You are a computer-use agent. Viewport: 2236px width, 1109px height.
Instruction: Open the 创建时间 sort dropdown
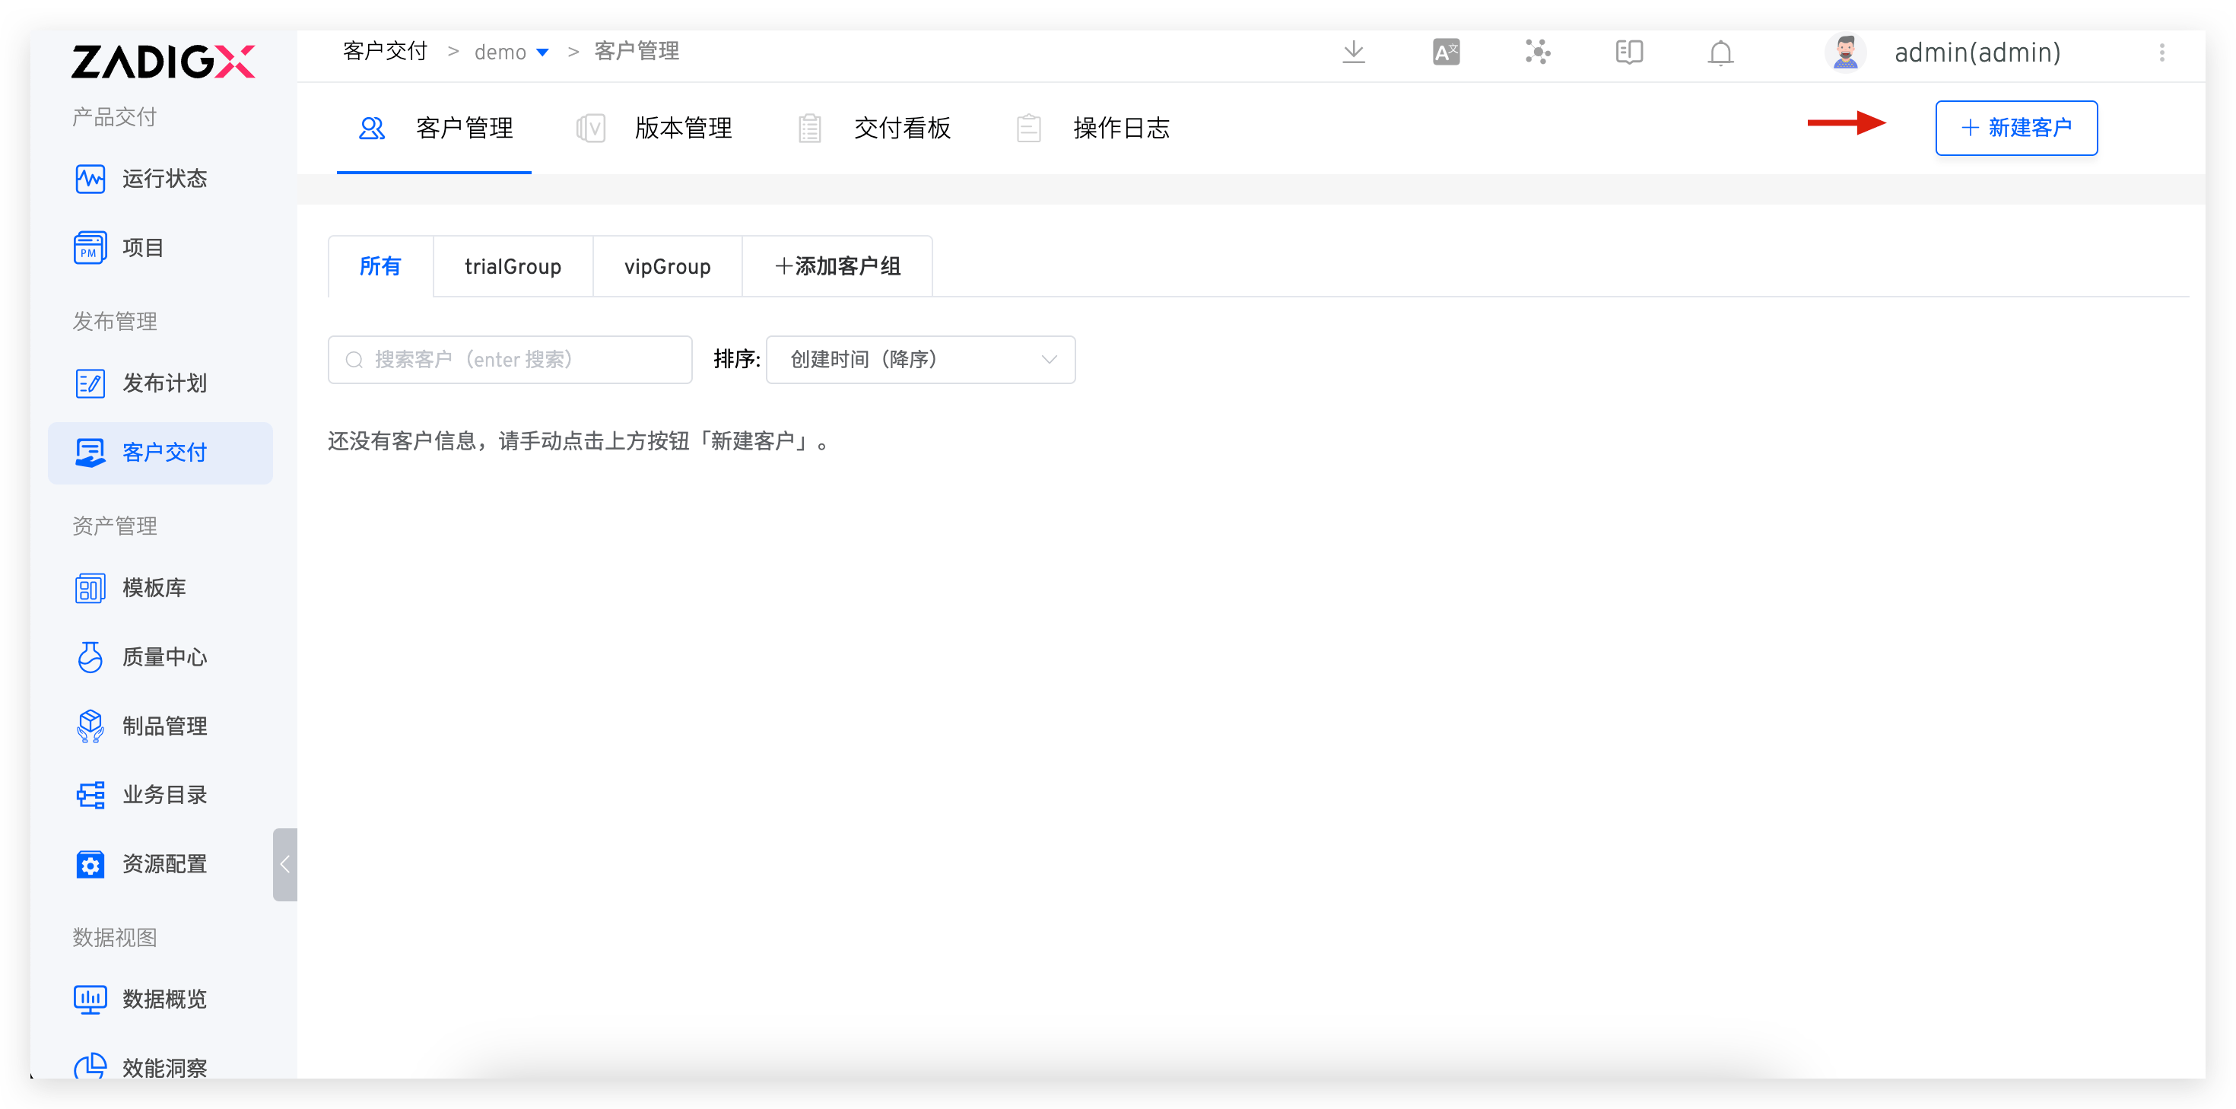920,360
